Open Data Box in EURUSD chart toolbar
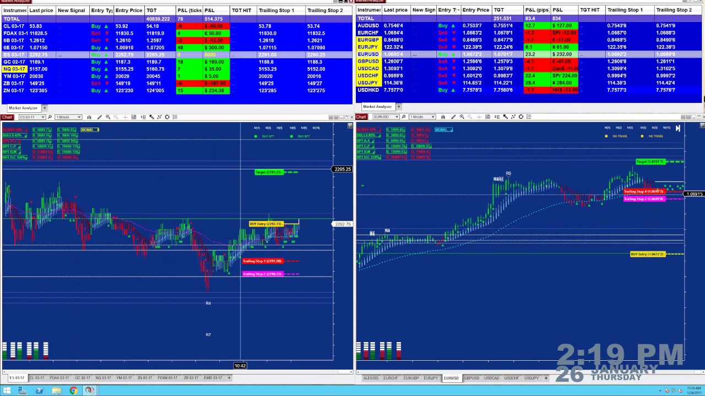 click(487, 117)
